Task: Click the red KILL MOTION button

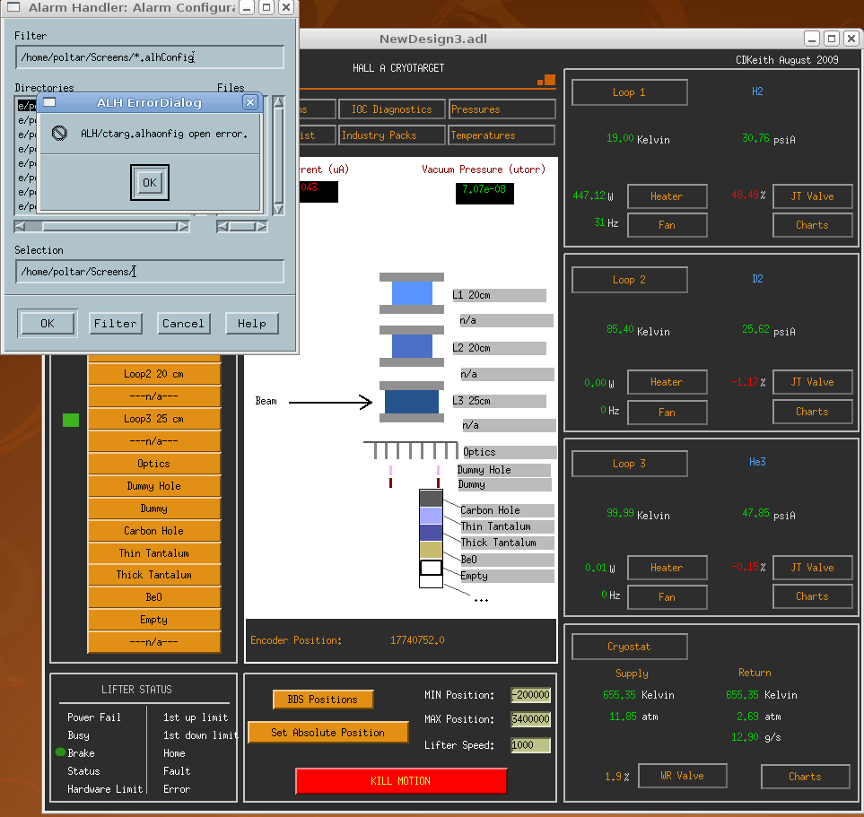Action: [400, 781]
